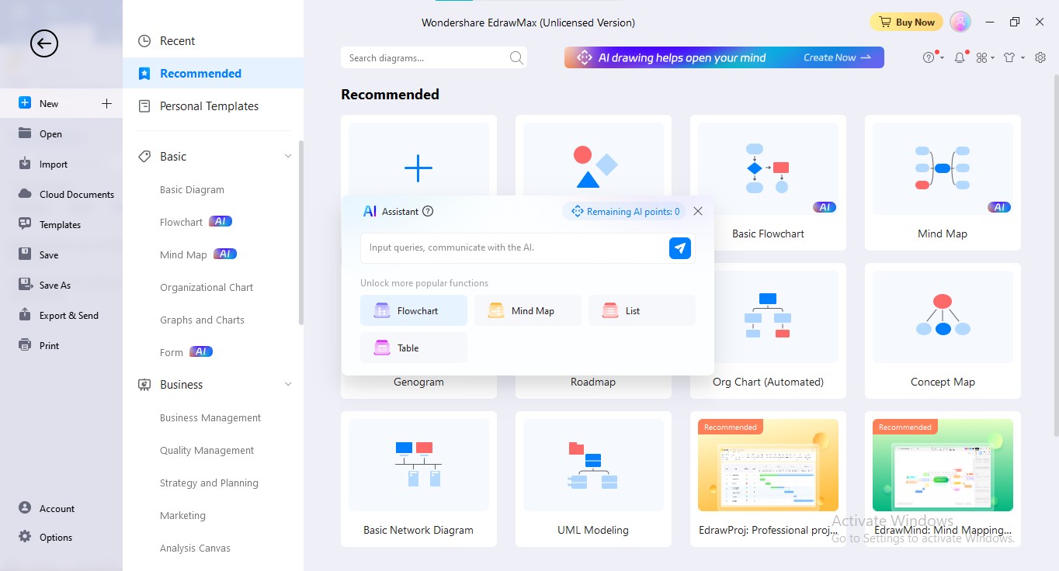This screenshot has height=571, width=1059.
Task: Select Flowchart category in sidebar
Action: (x=181, y=222)
